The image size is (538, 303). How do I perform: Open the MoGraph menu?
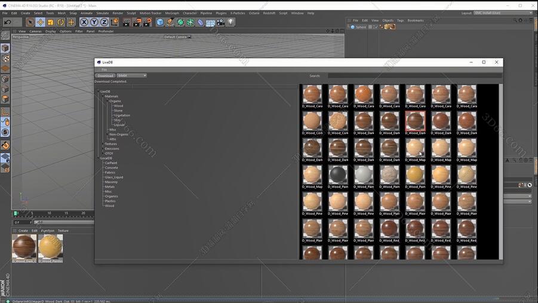coord(172,13)
